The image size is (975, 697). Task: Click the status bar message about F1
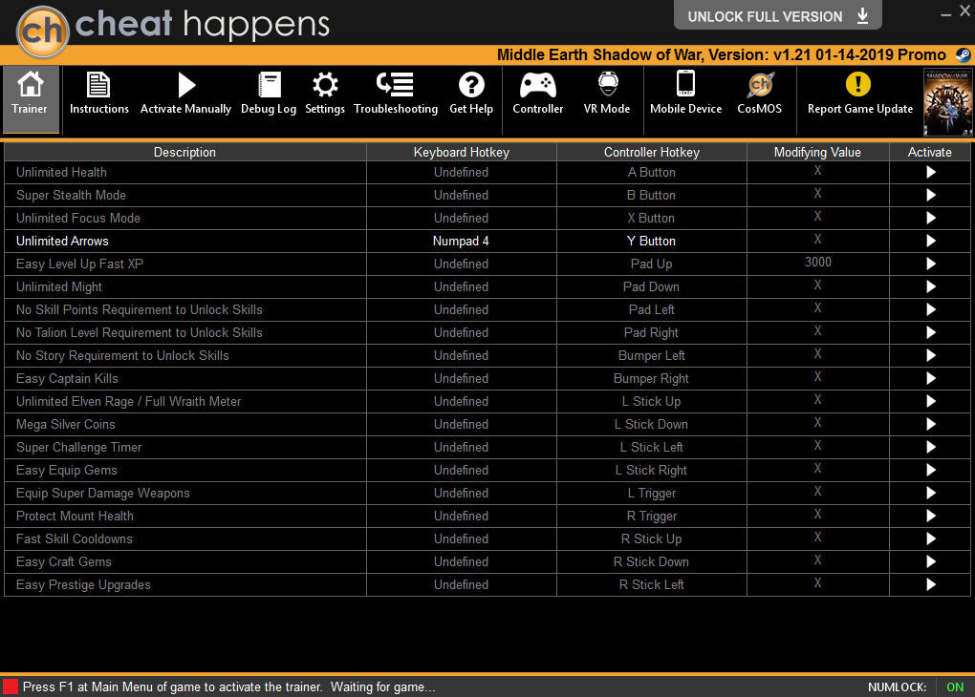[x=228, y=687]
